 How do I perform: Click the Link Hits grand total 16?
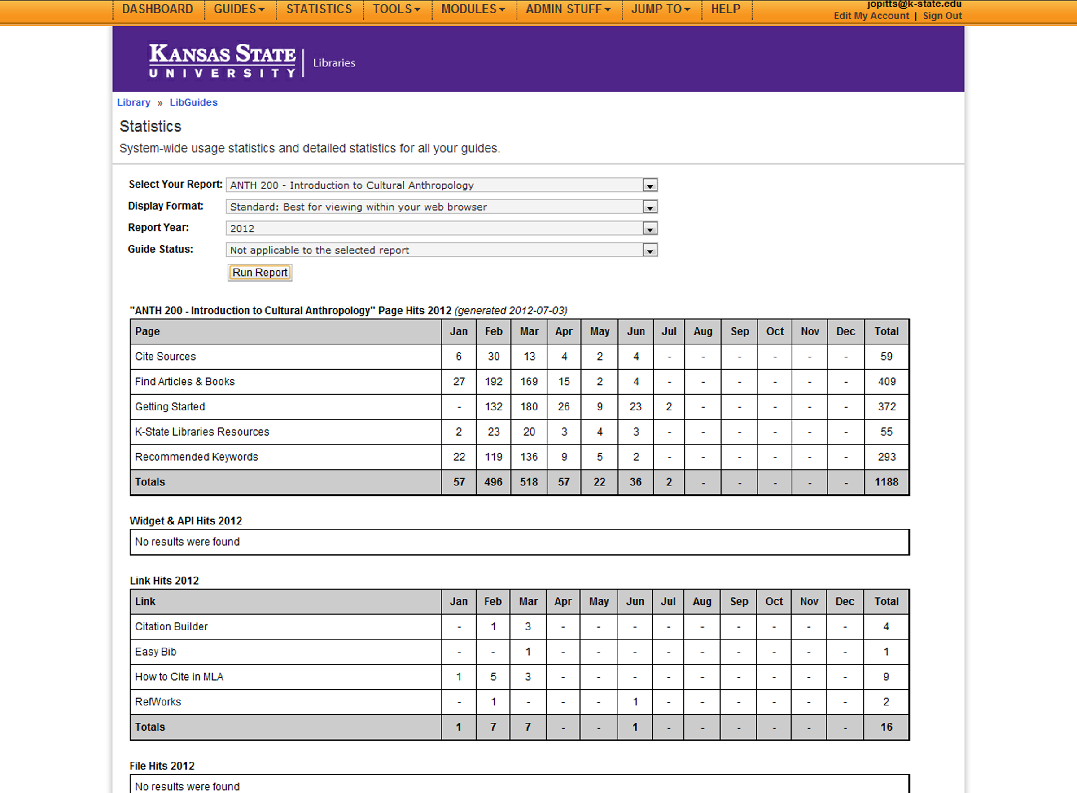coord(886,727)
